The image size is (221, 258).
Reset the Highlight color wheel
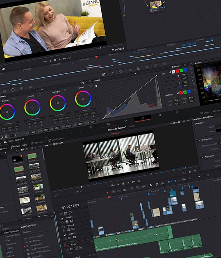65,90
